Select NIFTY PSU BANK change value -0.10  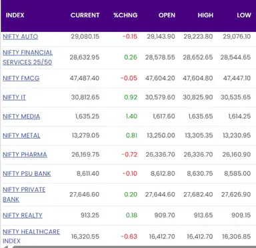tap(130, 173)
